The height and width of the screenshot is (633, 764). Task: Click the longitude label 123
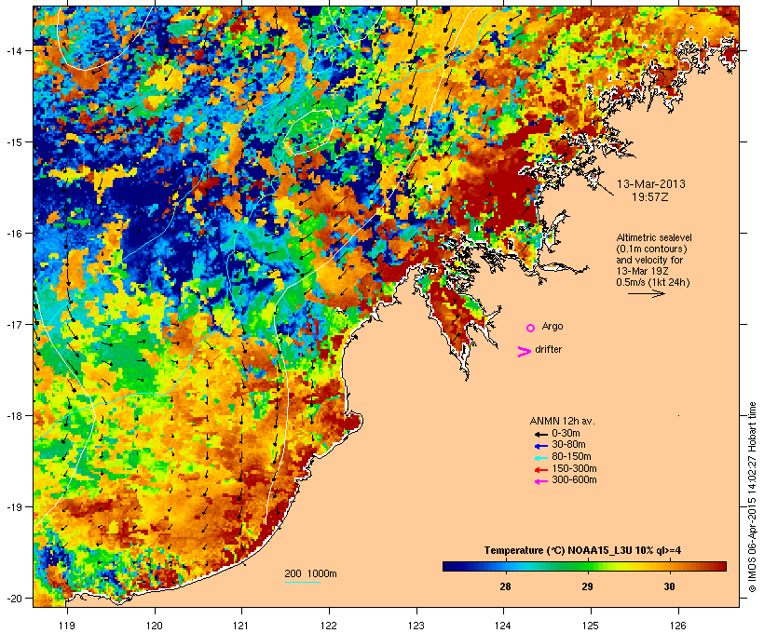(416, 626)
